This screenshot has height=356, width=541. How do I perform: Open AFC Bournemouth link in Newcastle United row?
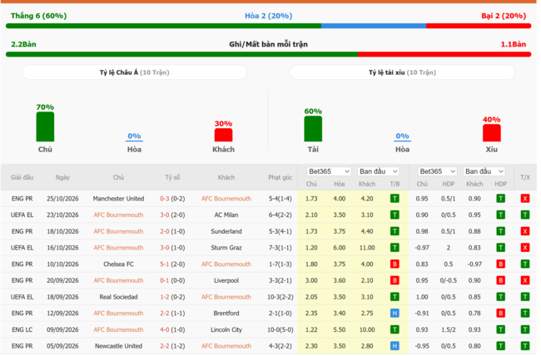[228, 348]
